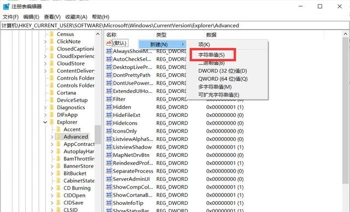
Task: Expand the Advanced key chevron
Action: click(52, 137)
